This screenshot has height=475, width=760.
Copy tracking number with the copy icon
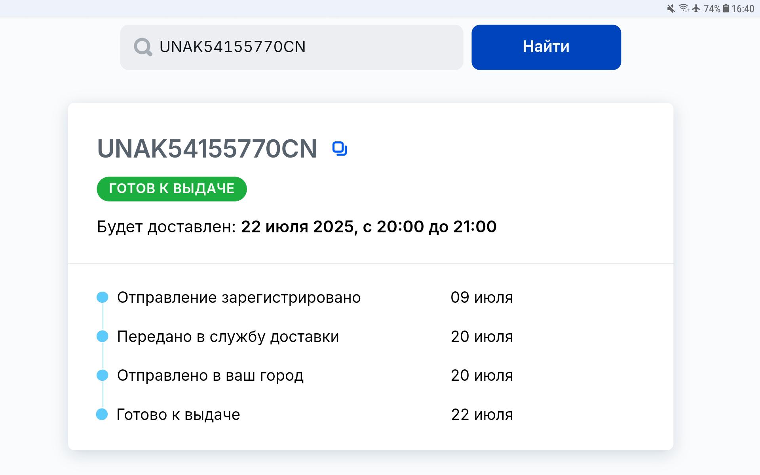point(340,149)
